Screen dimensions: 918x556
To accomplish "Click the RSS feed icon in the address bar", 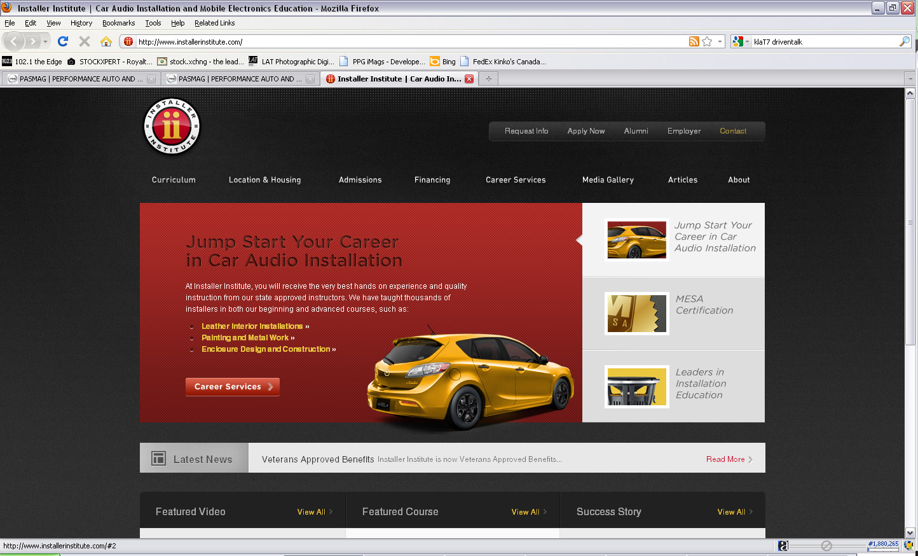I will [x=694, y=41].
